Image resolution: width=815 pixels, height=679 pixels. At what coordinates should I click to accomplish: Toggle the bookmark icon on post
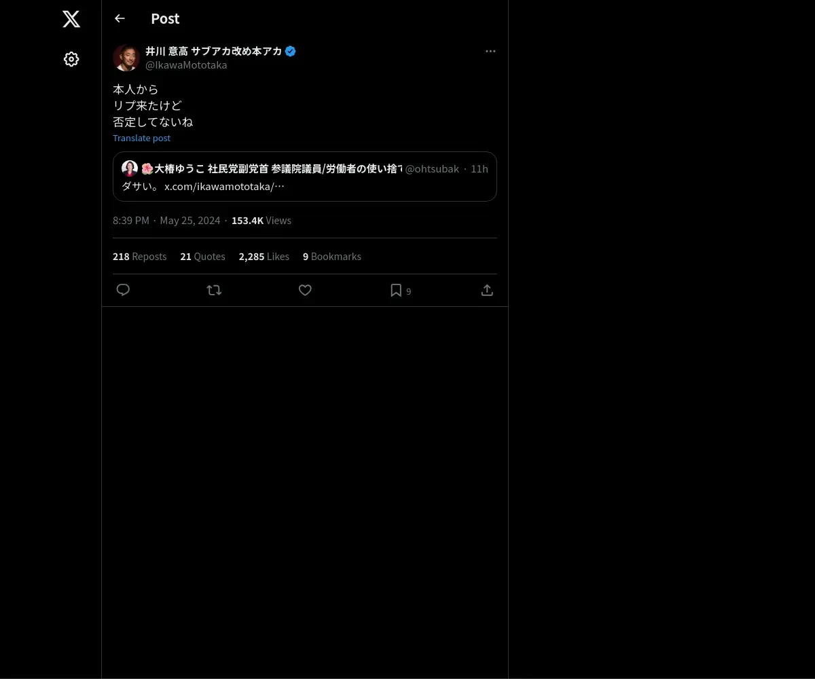coord(396,290)
